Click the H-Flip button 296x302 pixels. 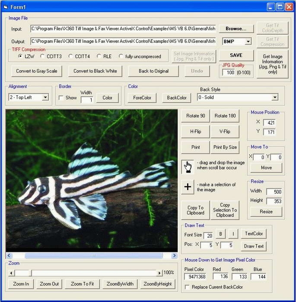[x=195, y=132]
